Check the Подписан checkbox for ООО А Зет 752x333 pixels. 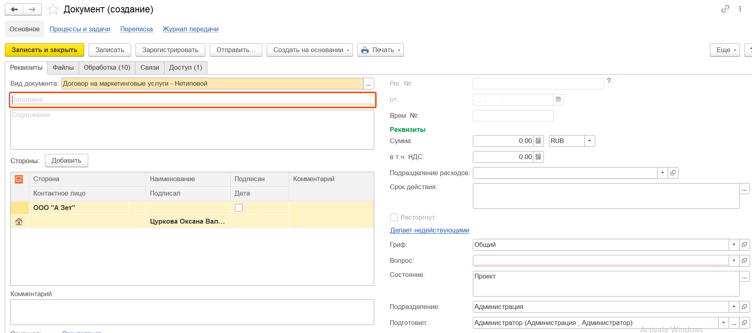pos(239,208)
